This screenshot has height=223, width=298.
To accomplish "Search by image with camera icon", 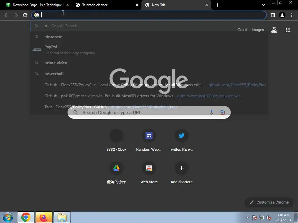I will click(222, 112).
